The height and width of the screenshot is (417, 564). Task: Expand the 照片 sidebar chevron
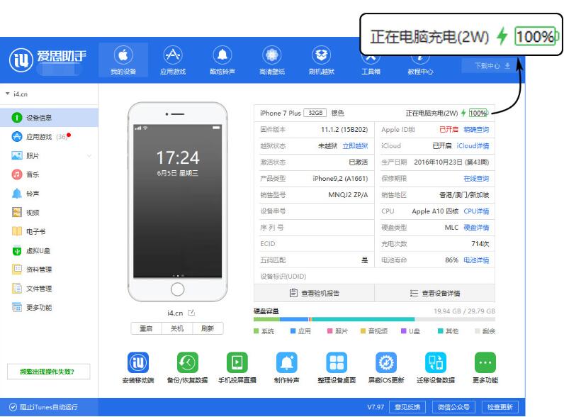[x=89, y=155]
